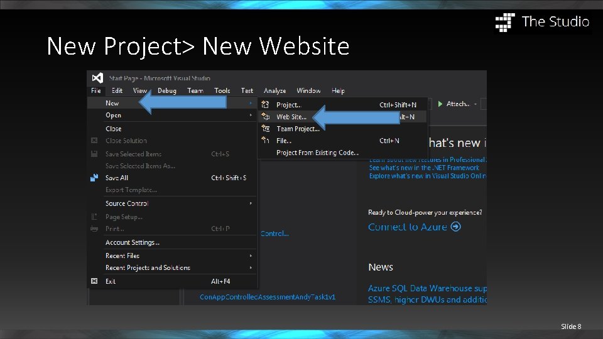Open the Help menu
The image size is (603, 339).
point(338,90)
